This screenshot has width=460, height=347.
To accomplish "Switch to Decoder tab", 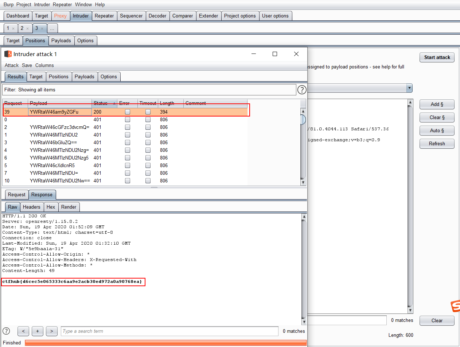I will click(157, 16).
